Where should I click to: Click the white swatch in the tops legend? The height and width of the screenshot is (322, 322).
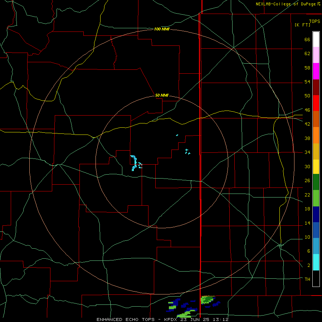click(316, 39)
